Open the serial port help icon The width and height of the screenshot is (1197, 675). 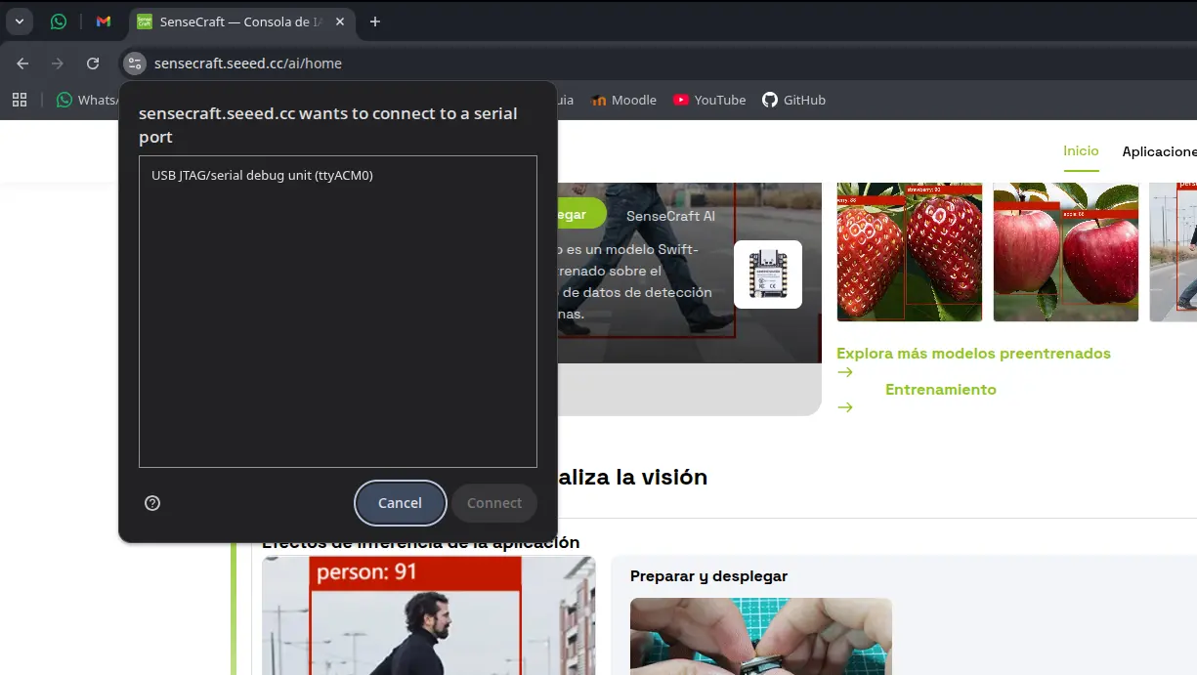(x=152, y=503)
